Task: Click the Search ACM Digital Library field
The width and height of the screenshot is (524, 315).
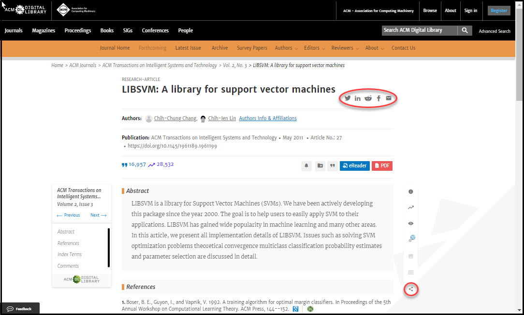Action: pyautogui.click(x=420, y=30)
